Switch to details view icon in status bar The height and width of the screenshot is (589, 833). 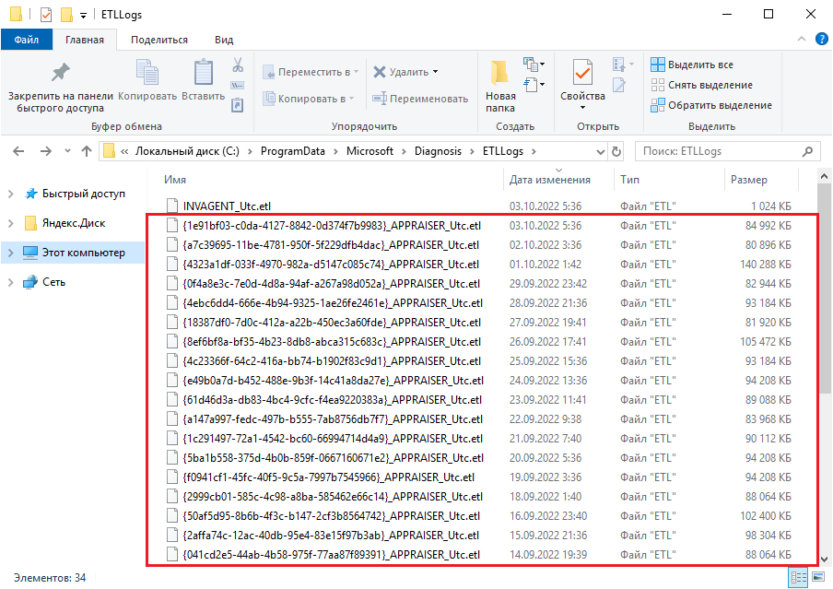798,578
